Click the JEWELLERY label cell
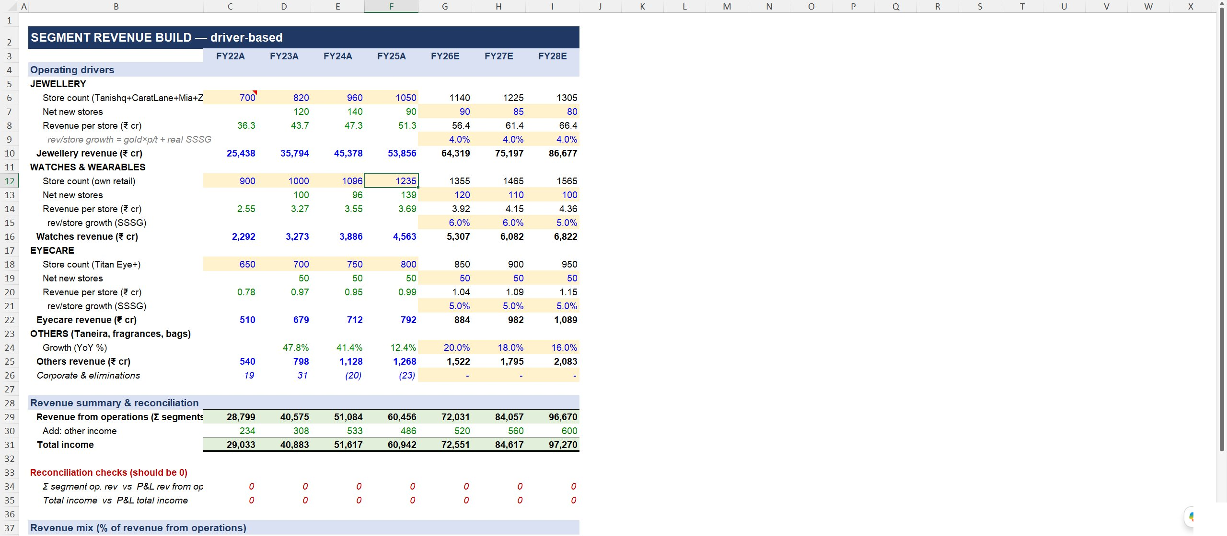 pyautogui.click(x=116, y=84)
